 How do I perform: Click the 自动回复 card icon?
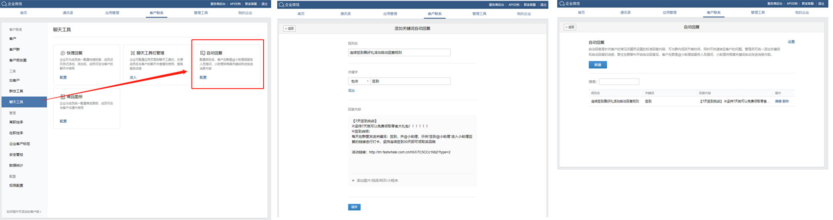click(202, 53)
